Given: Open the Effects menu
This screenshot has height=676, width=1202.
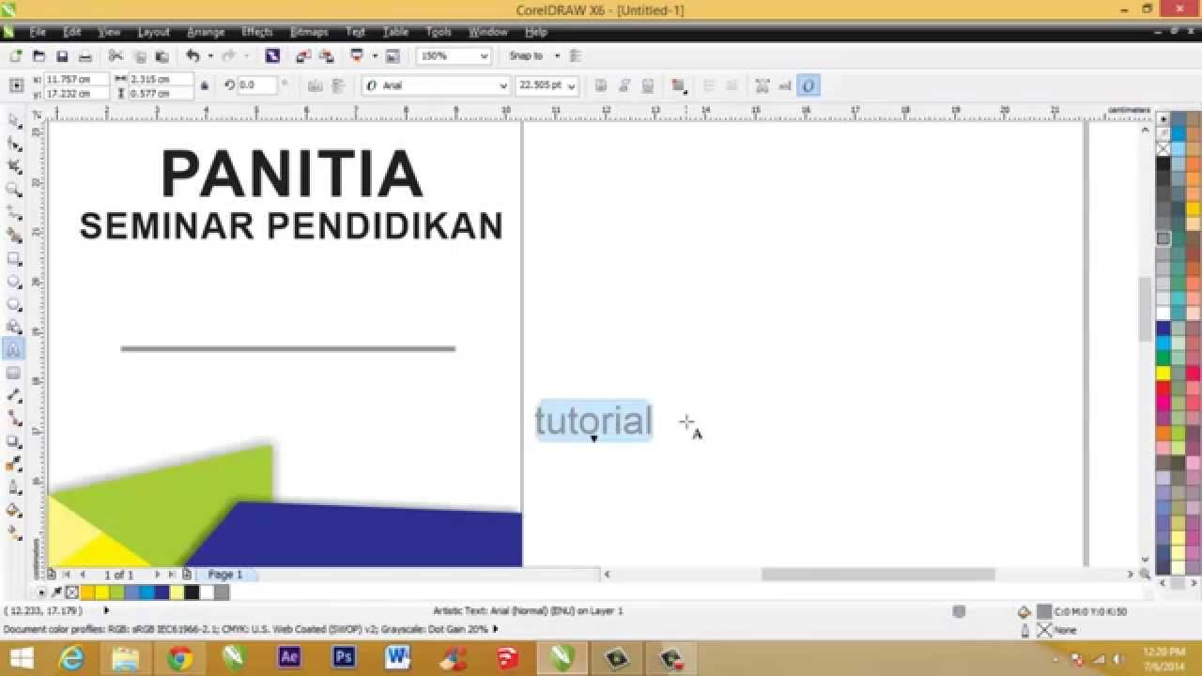Looking at the screenshot, I should [x=257, y=32].
